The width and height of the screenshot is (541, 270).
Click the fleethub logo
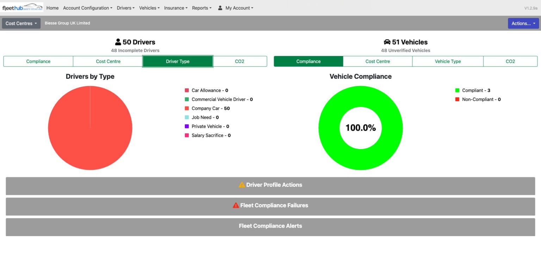pos(22,7)
